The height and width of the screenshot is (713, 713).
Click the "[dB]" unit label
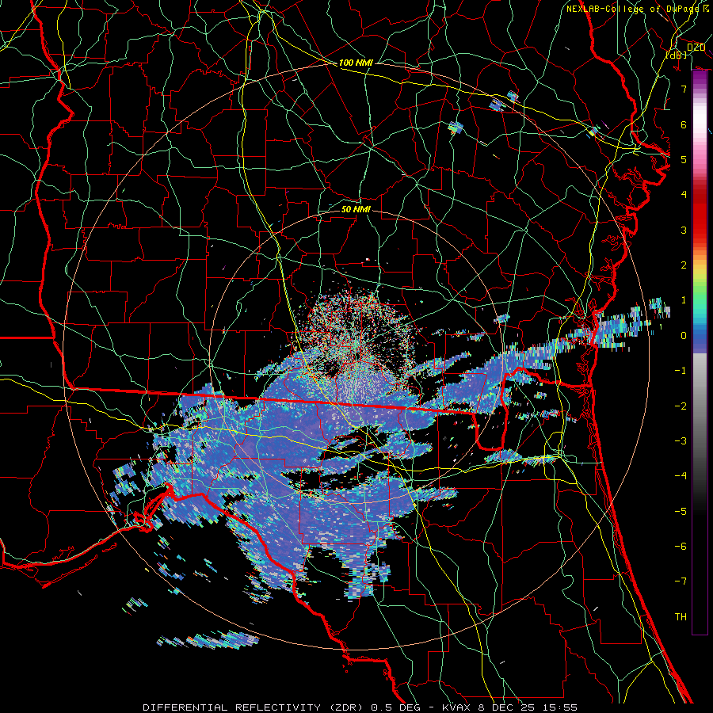(x=677, y=55)
